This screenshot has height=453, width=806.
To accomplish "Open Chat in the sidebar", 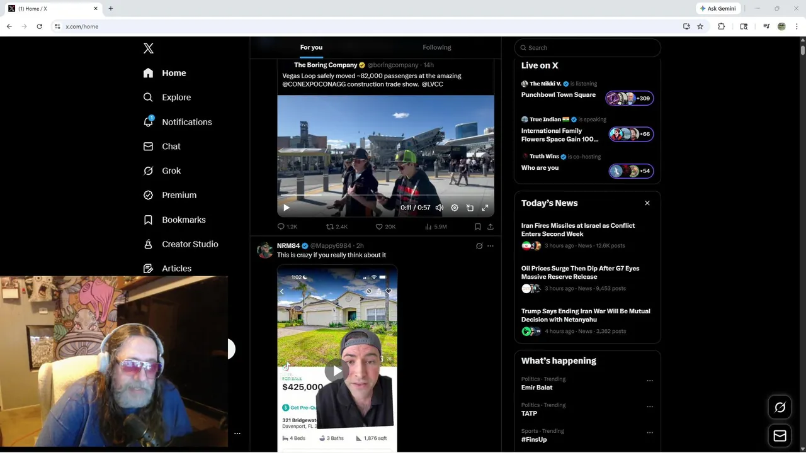I will pos(162,147).
